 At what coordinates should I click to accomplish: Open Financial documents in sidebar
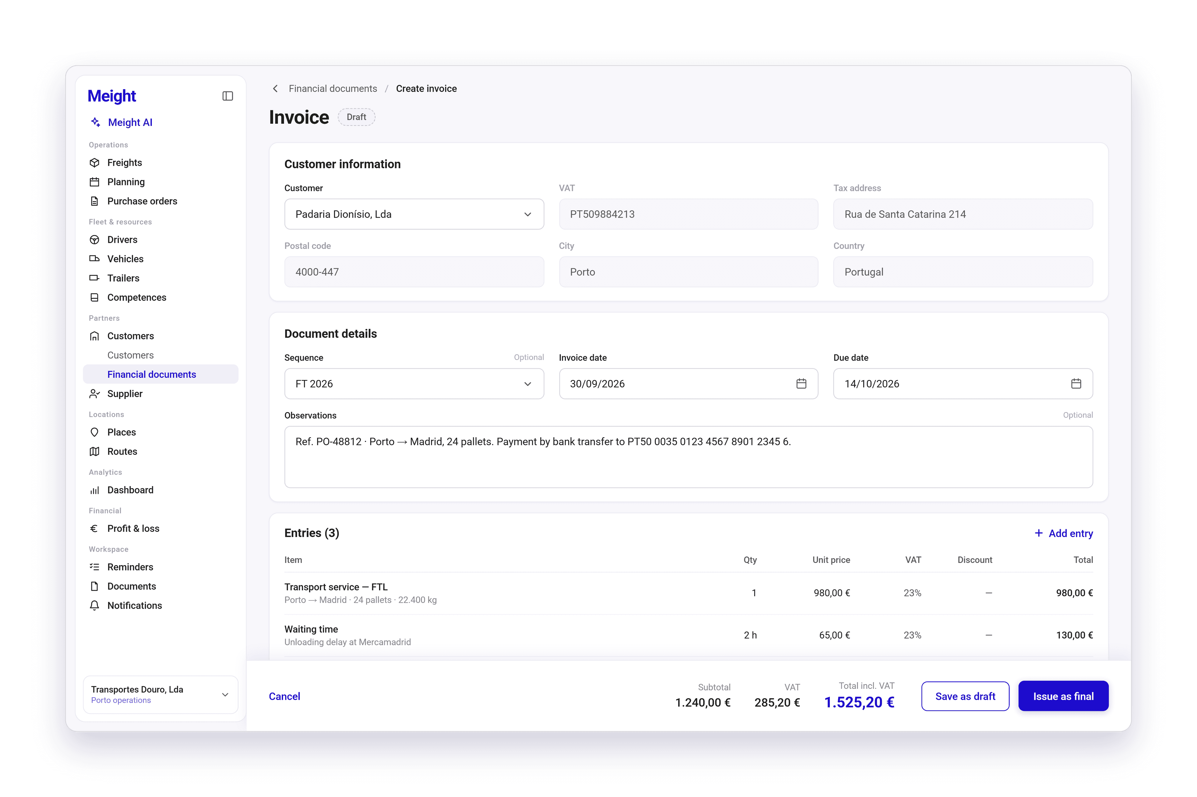161,375
